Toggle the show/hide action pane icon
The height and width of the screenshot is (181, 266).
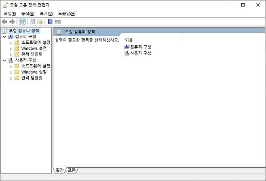(x=58, y=22)
